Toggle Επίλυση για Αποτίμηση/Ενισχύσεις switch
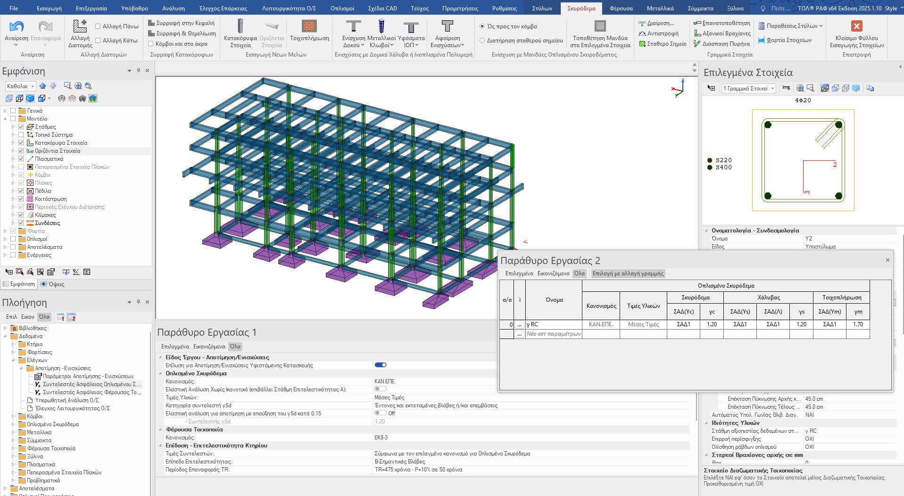This screenshot has height=496, width=904. point(380,365)
